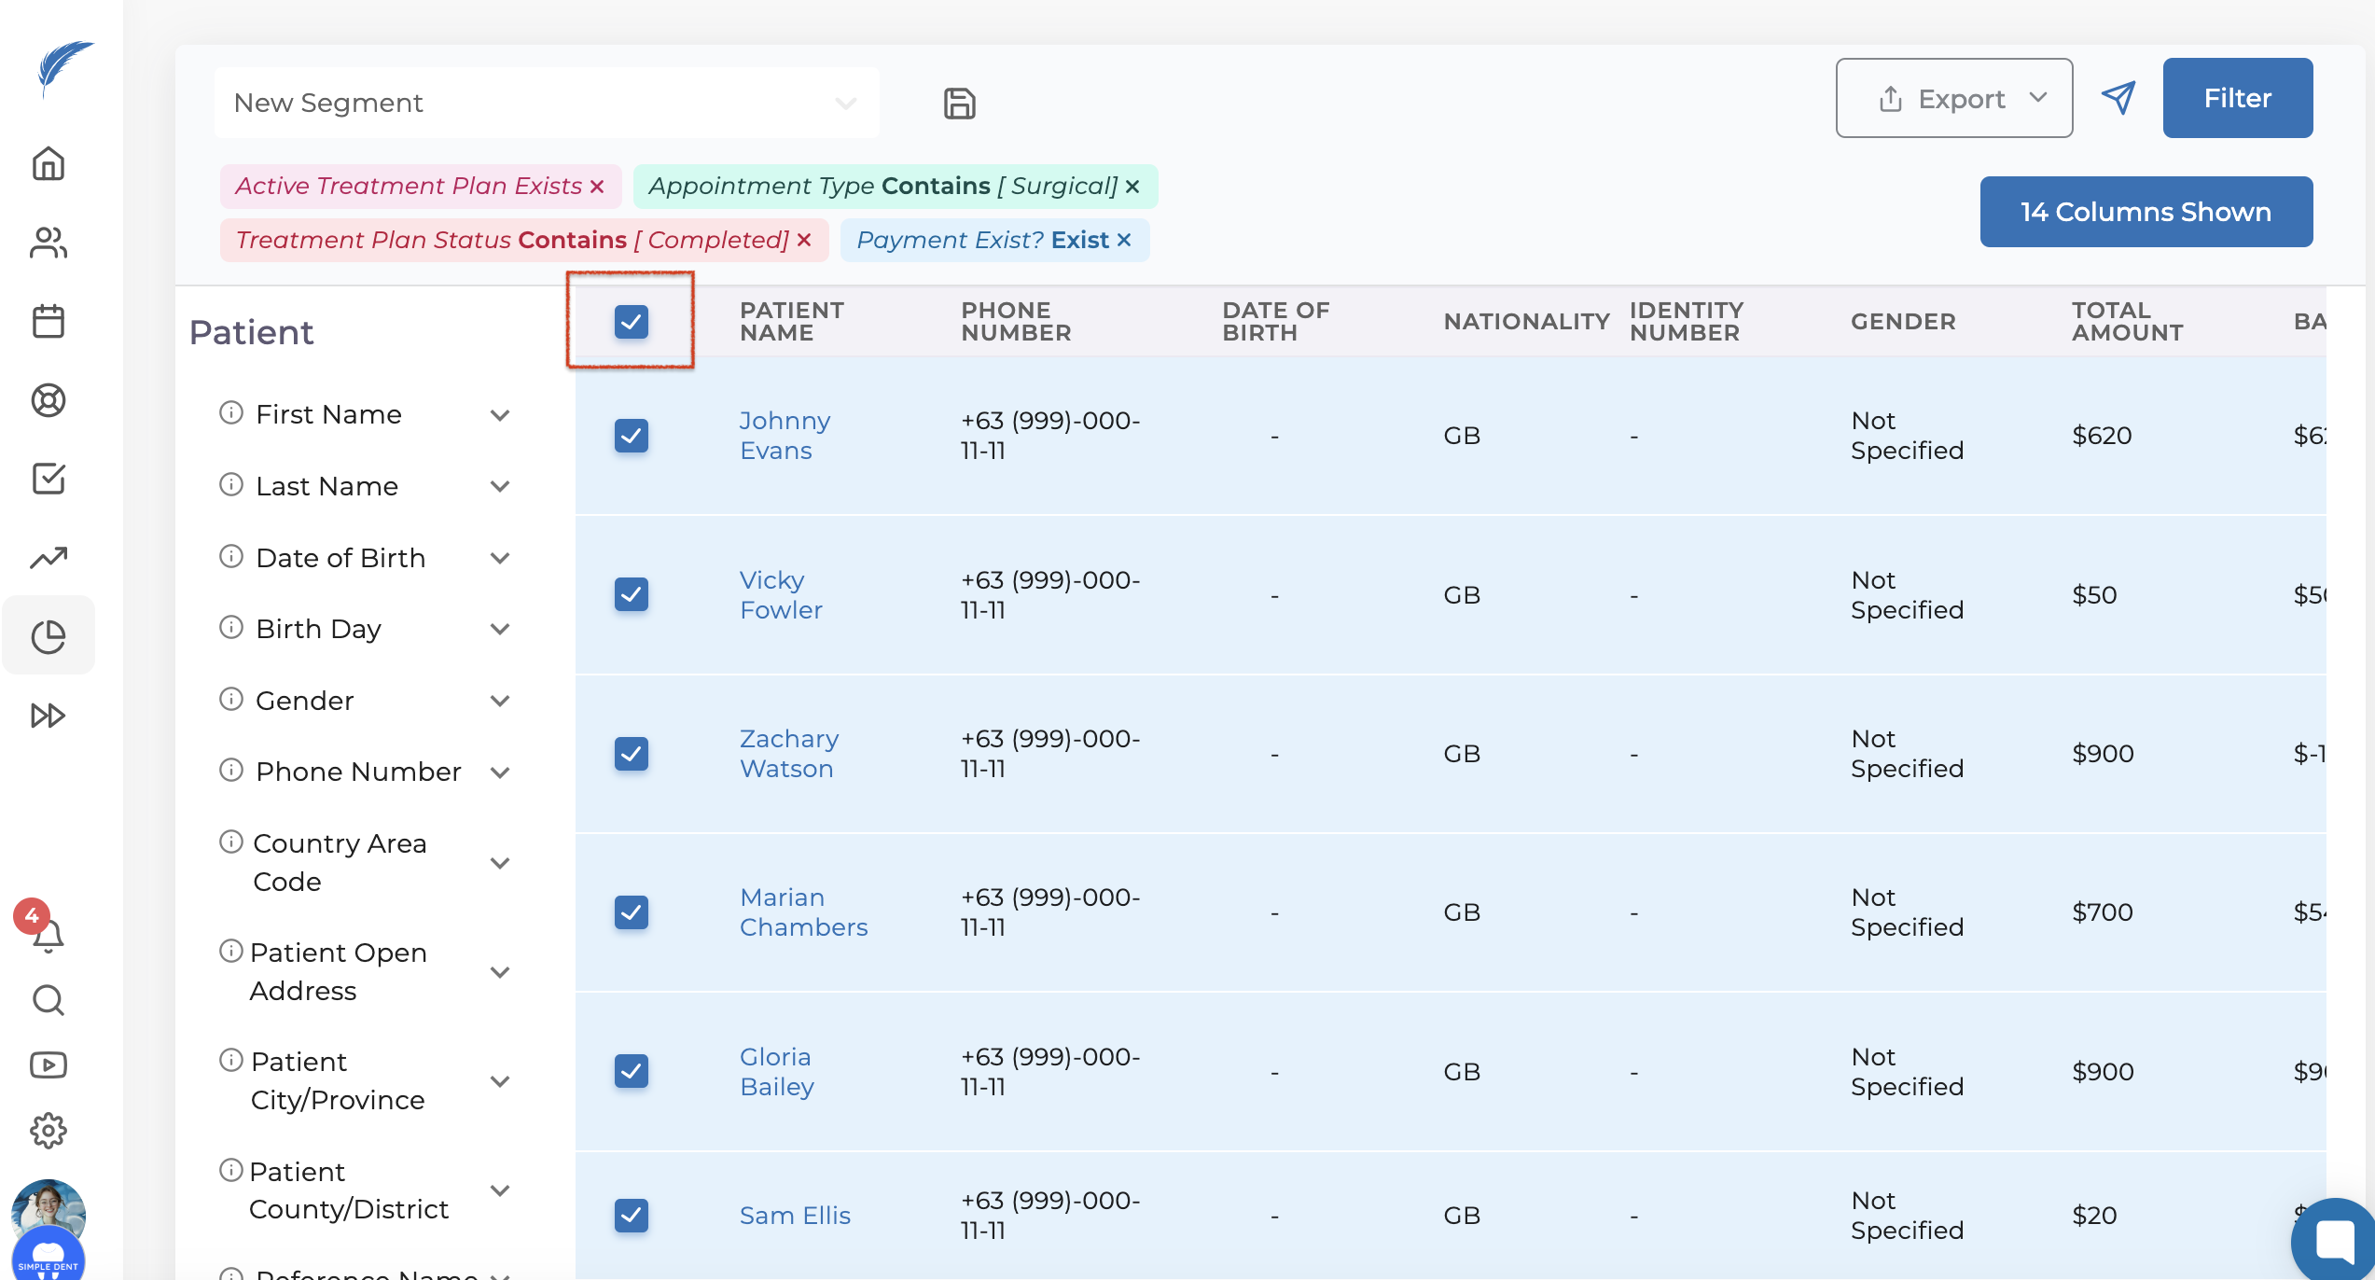This screenshot has height=1280, width=2375.
Task: Toggle the select-all checkbox in table header
Action: (632, 322)
